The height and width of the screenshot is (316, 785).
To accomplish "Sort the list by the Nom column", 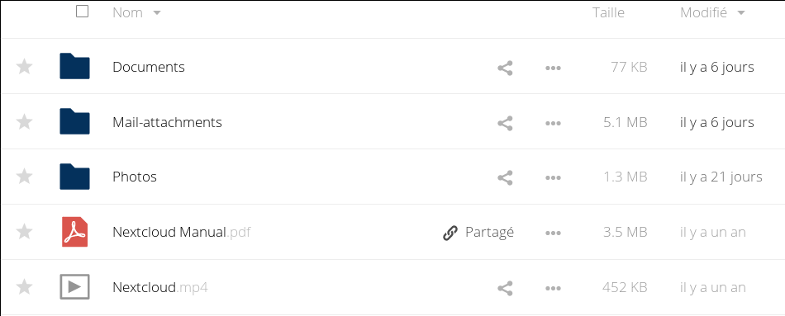I will click(x=136, y=12).
